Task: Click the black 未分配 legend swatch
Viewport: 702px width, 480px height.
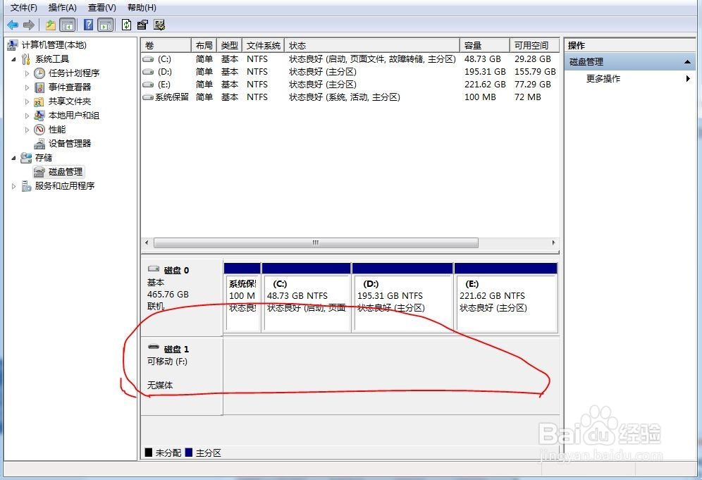Action: [x=149, y=453]
